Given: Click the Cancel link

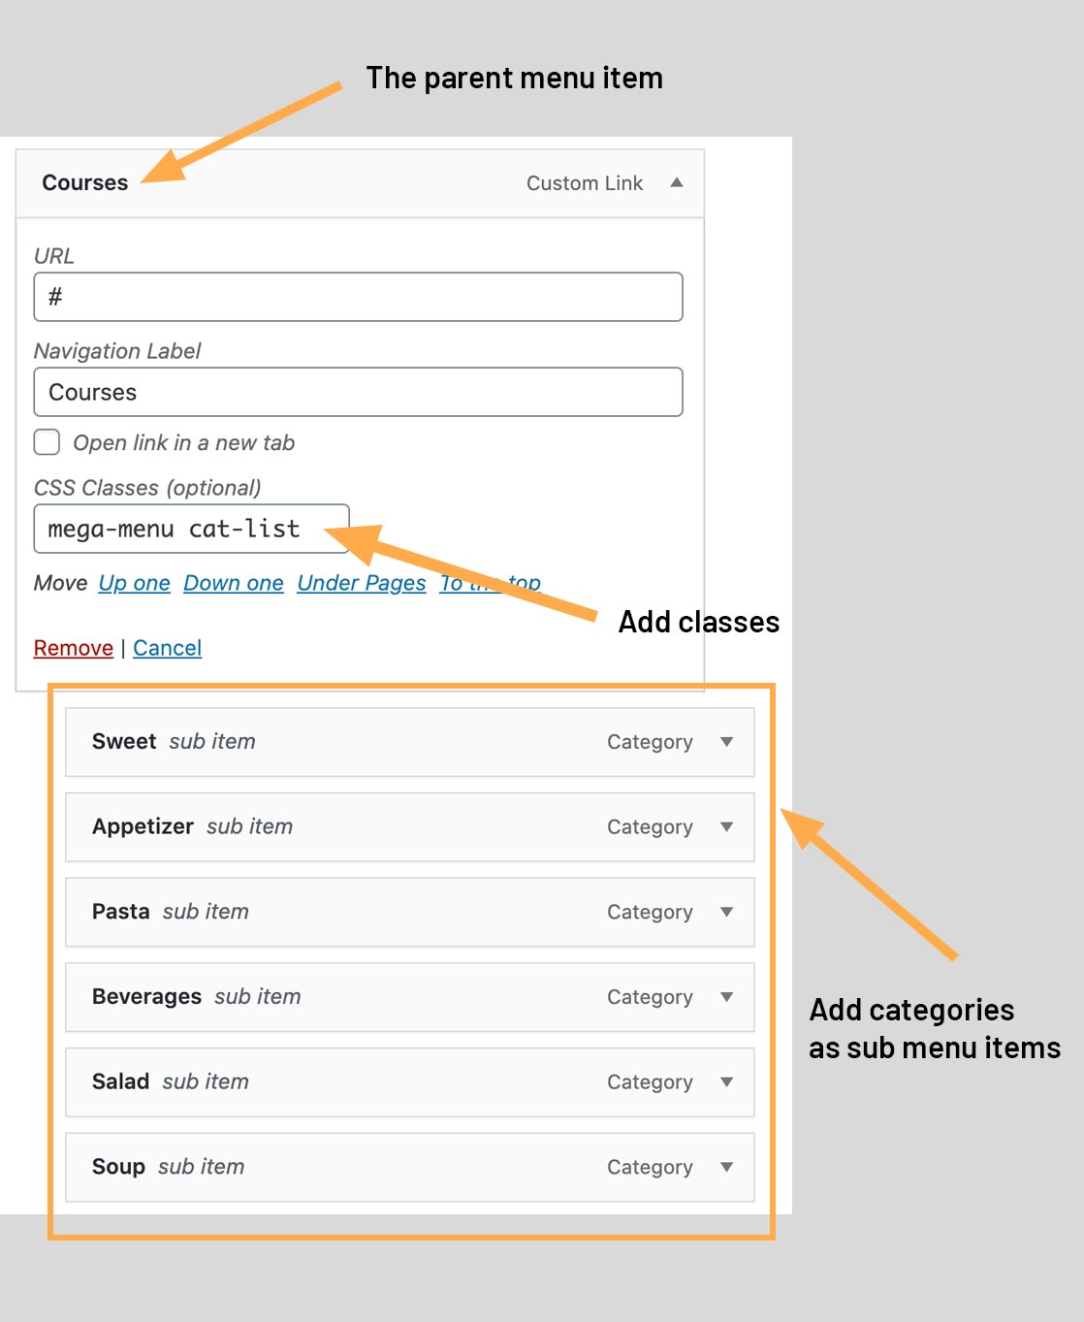Looking at the screenshot, I should click(167, 647).
